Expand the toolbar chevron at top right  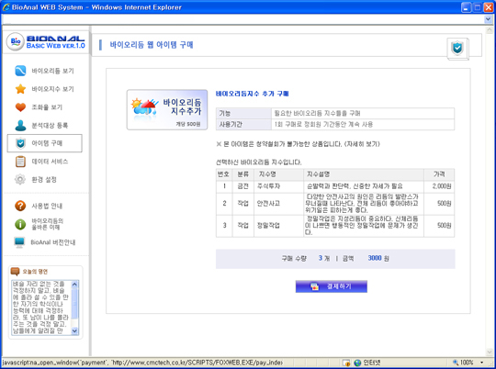coord(488,19)
